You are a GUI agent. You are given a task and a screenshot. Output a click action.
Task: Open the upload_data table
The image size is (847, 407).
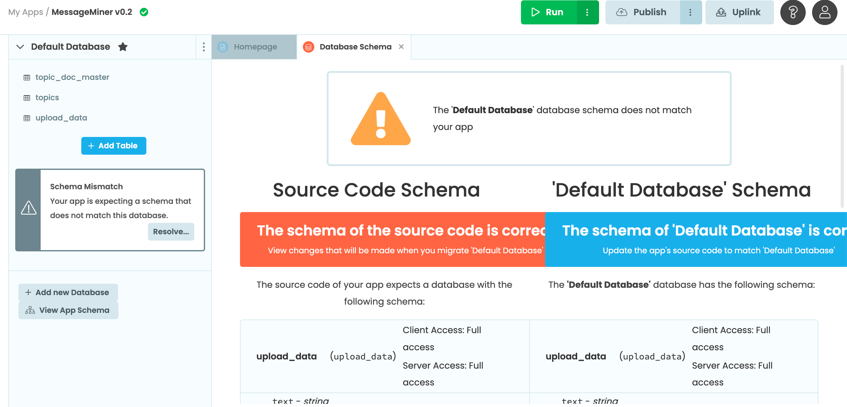tap(61, 118)
